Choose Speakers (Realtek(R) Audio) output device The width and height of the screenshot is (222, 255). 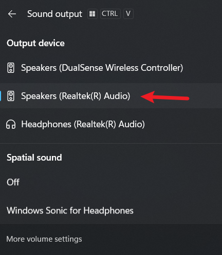[x=111, y=96]
